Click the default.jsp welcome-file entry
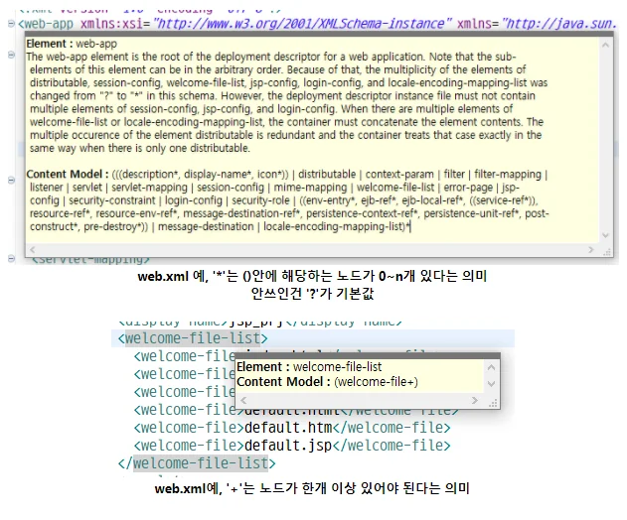Image resolution: width=627 pixels, height=520 pixels. pyautogui.click(x=292, y=446)
